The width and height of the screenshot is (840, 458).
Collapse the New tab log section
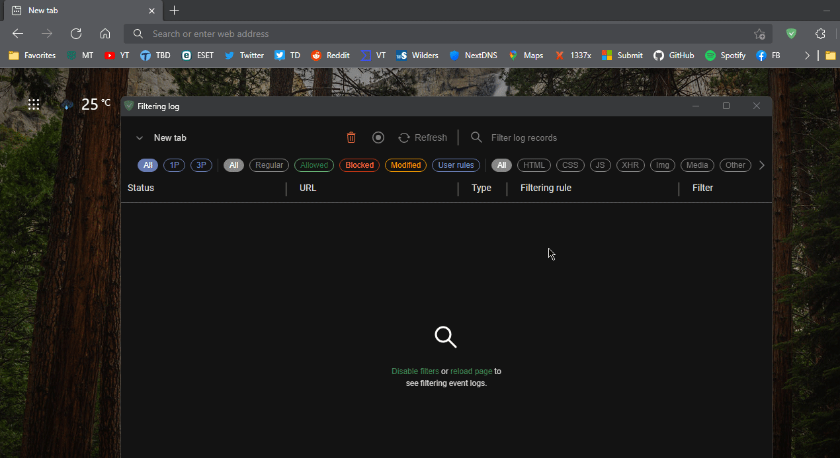pyautogui.click(x=140, y=137)
